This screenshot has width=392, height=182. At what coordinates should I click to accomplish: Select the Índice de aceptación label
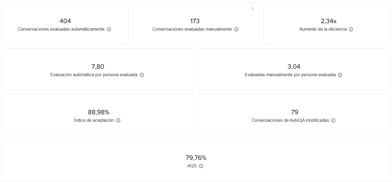pos(94,120)
